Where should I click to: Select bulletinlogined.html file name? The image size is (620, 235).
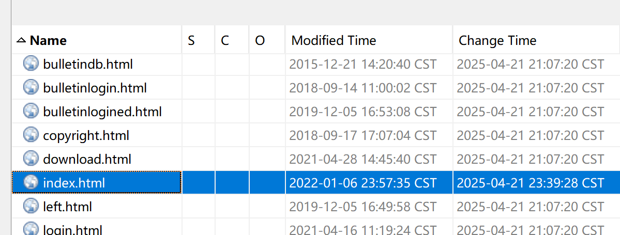[102, 112]
